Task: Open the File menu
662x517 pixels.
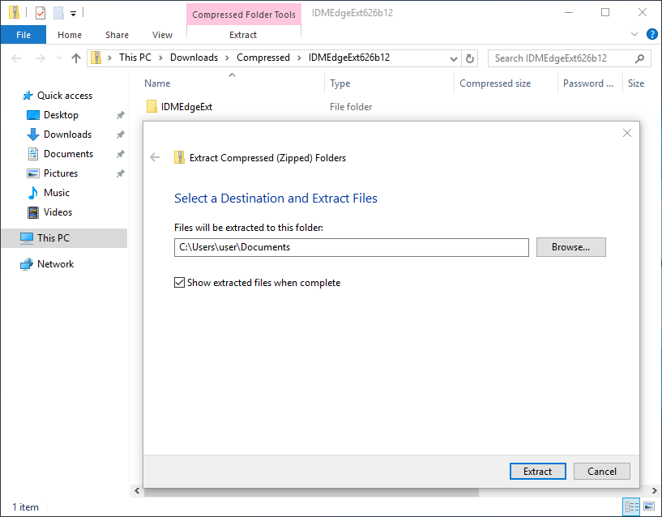Action: click(x=23, y=34)
